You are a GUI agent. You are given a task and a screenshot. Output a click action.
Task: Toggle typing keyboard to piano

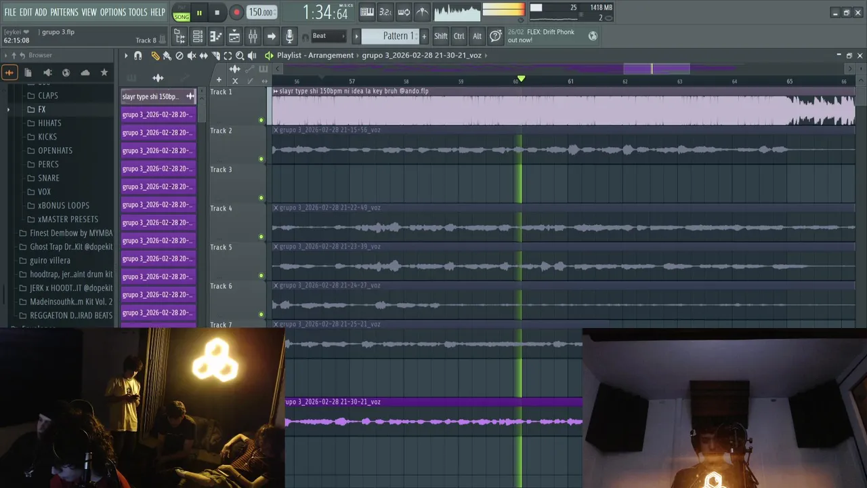366,12
